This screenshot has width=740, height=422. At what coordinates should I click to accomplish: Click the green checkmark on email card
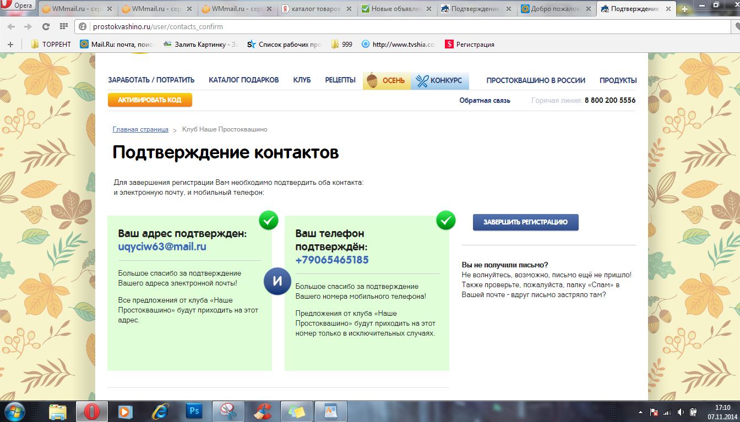click(x=268, y=221)
